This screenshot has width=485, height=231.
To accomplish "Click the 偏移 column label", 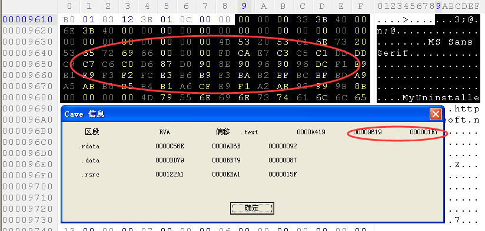I will pos(222,132).
